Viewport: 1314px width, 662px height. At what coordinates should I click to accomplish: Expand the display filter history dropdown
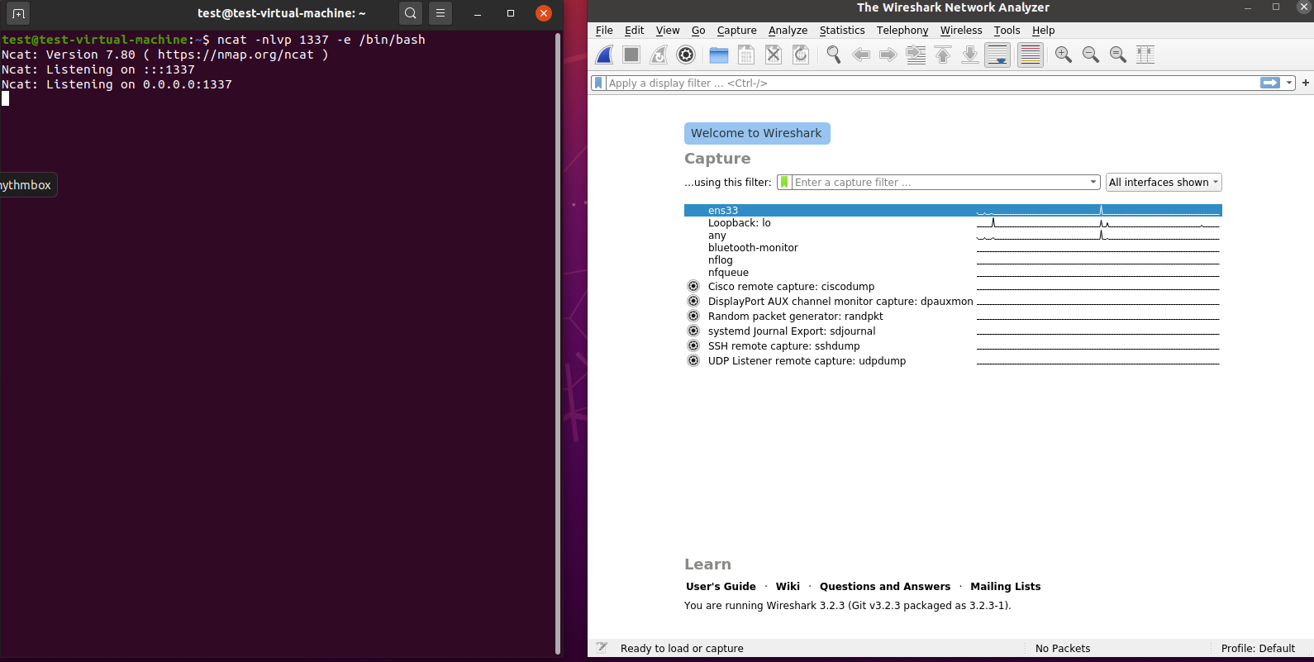click(x=1289, y=83)
